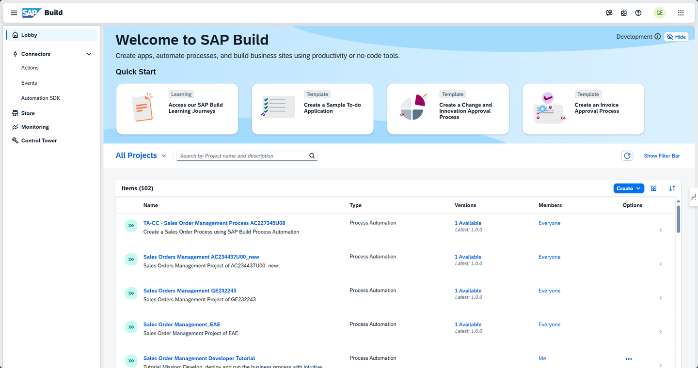This screenshot has height=368, width=698.
Task: Open the GE user profile avatar
Action: point(659,13)
